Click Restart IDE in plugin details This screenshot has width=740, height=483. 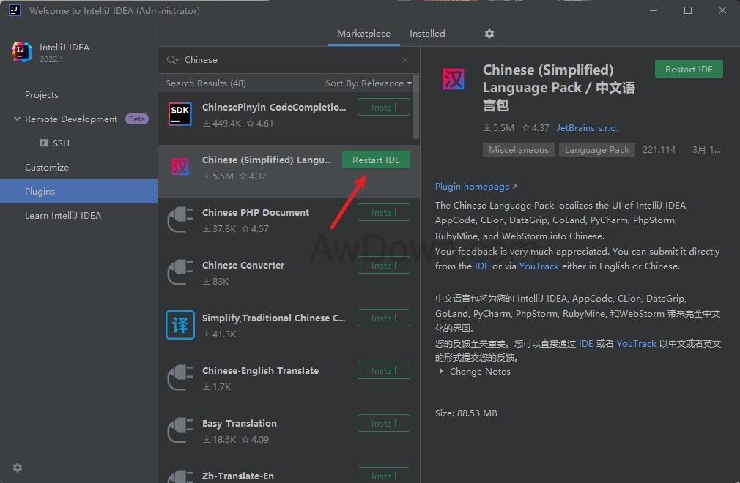(x=689, y=70)
